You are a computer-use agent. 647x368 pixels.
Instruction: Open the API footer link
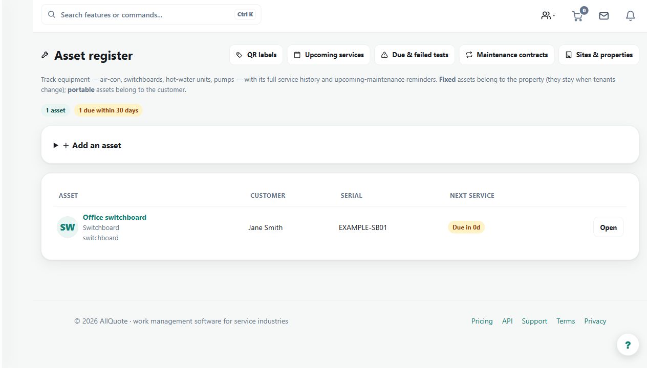point(507,321)
